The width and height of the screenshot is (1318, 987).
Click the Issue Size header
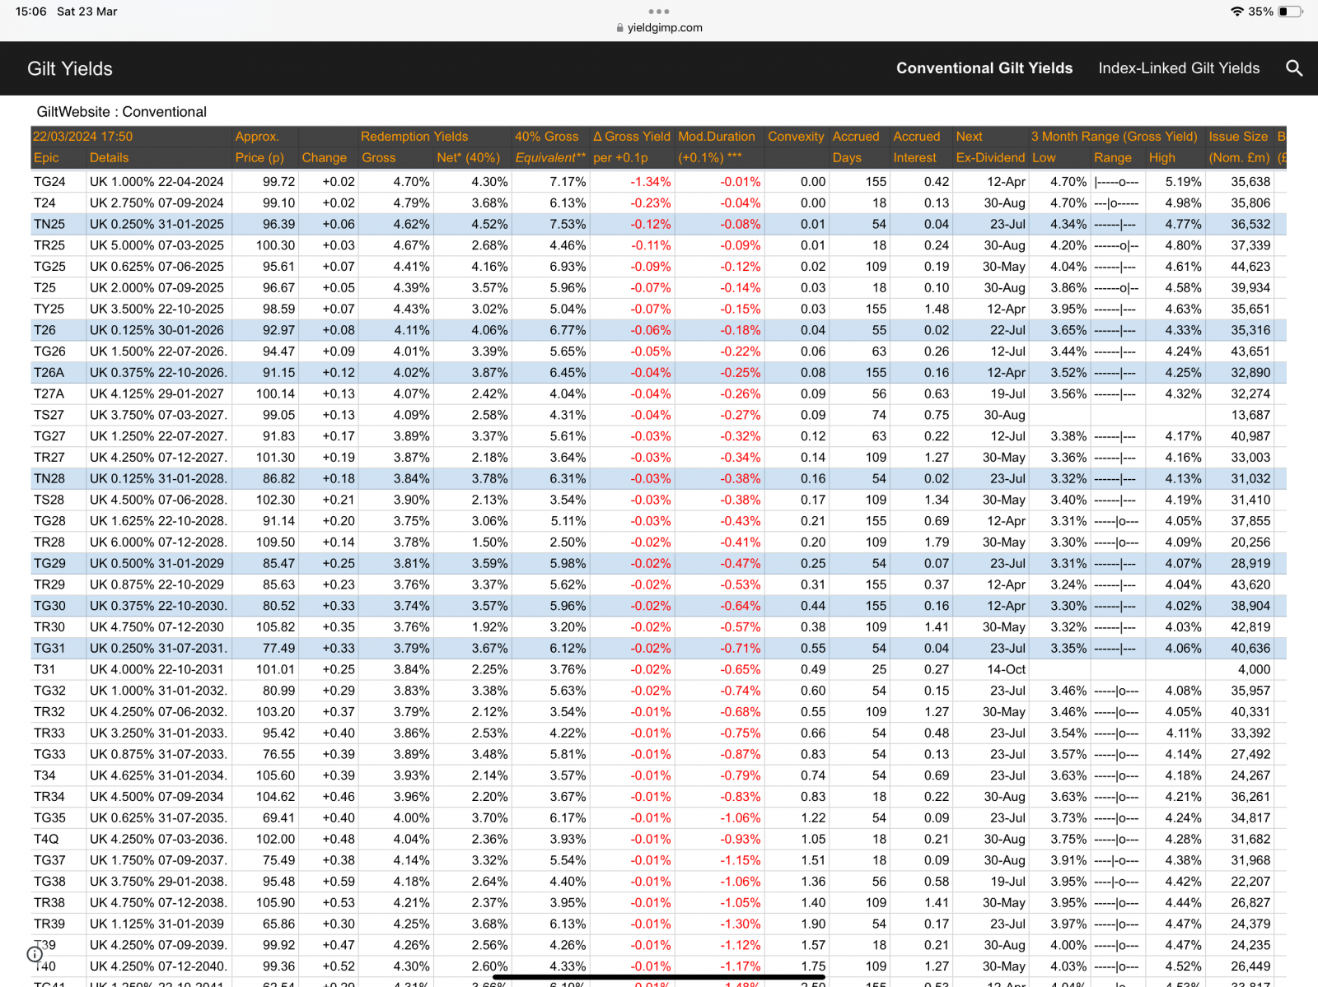point(1238,136)
